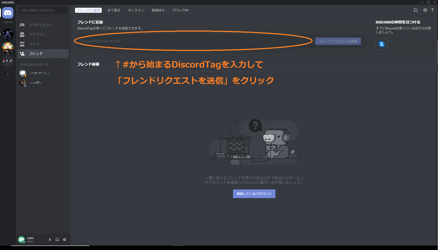Click the ストア icon
The height and width of the screenshot is (250, 438).
tap(22, 44)
